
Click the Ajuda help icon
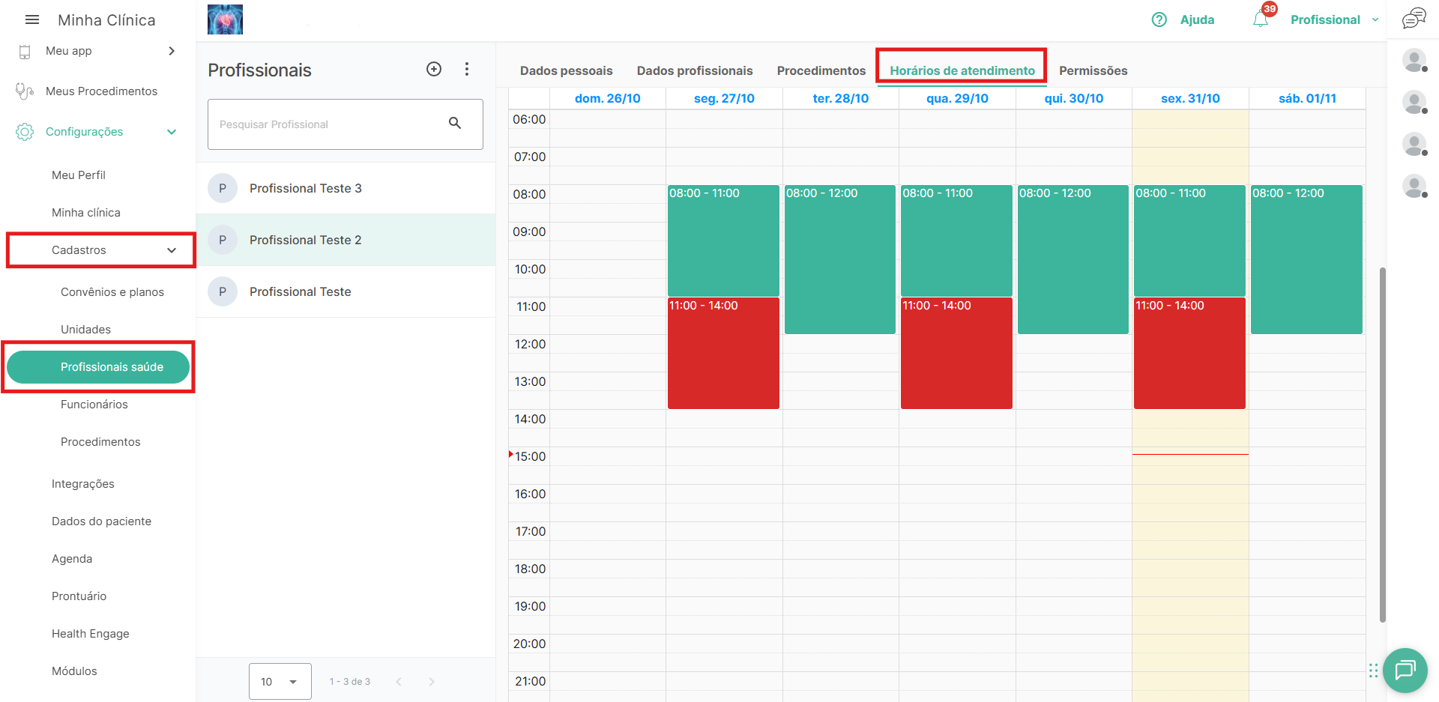[x=1159, y=20]
